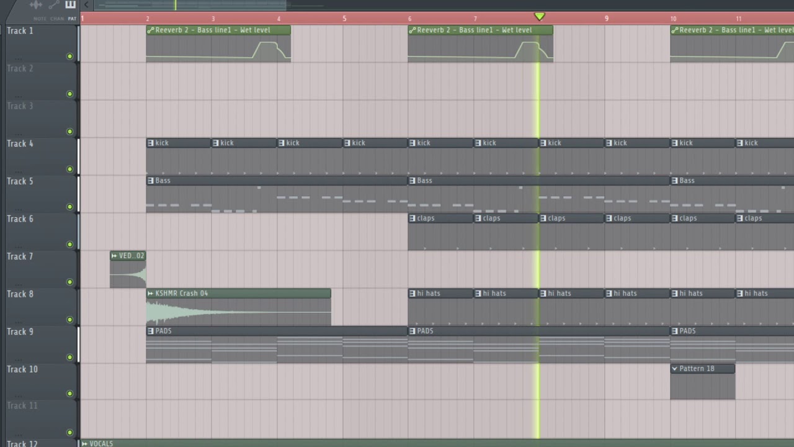
Task: Select the Pattern 18 clip body
Action: pyautogui.click(x=703, y=386)
